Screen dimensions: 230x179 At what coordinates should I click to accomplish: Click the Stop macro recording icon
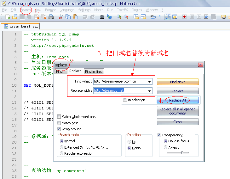coord(192,17)
